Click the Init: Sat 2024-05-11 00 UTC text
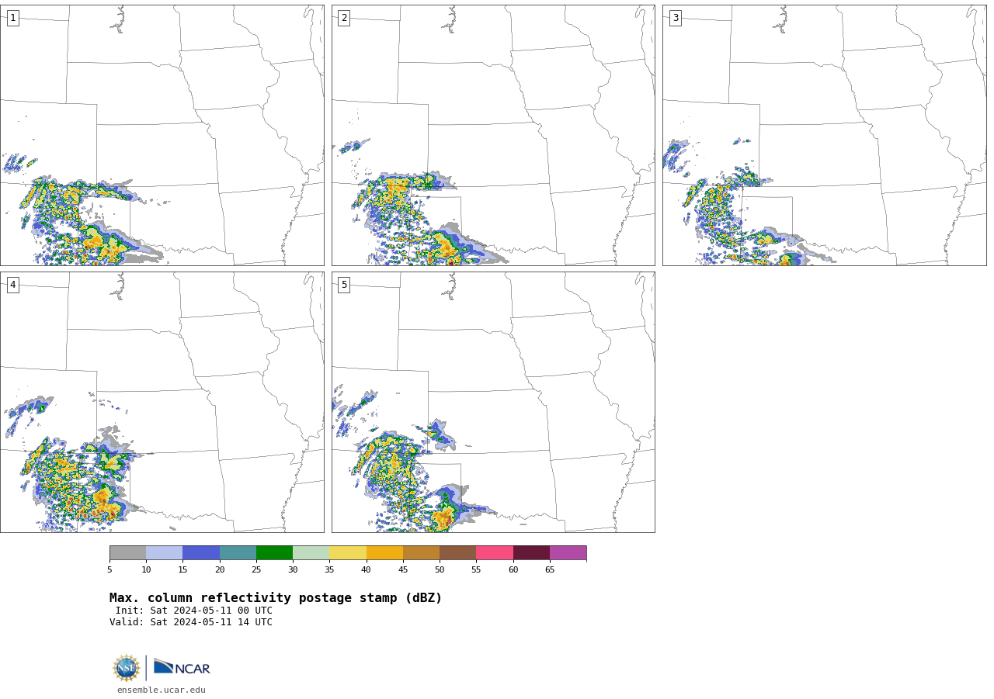This screenshot has height=699, width=994. coord(194,611)
